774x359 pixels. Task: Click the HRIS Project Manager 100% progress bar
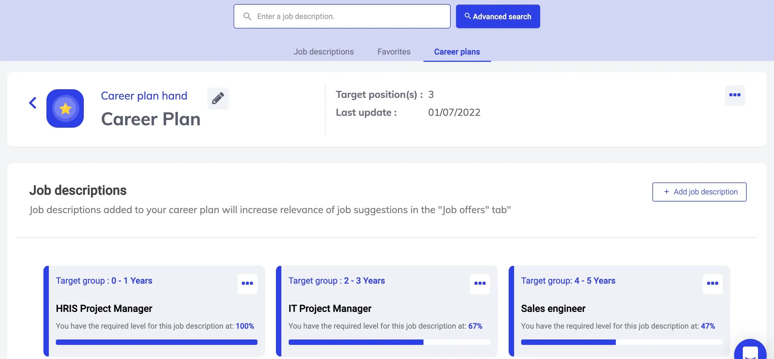(x=157, y=342)
